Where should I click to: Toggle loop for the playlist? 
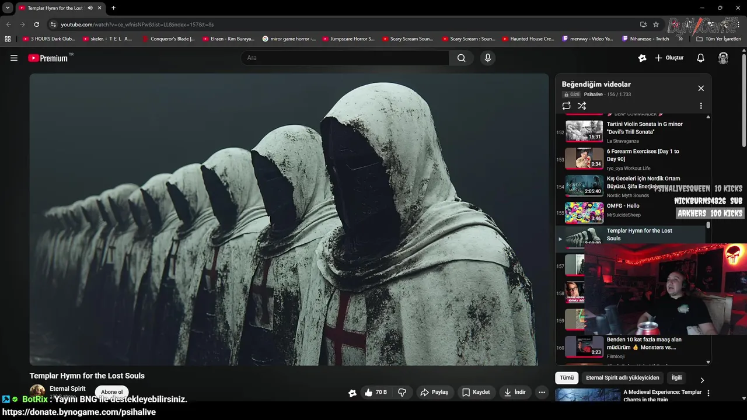click(566, 106)
